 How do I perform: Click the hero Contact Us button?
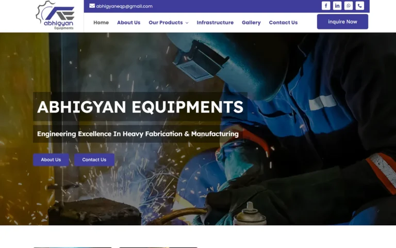(x=94, y=160)
